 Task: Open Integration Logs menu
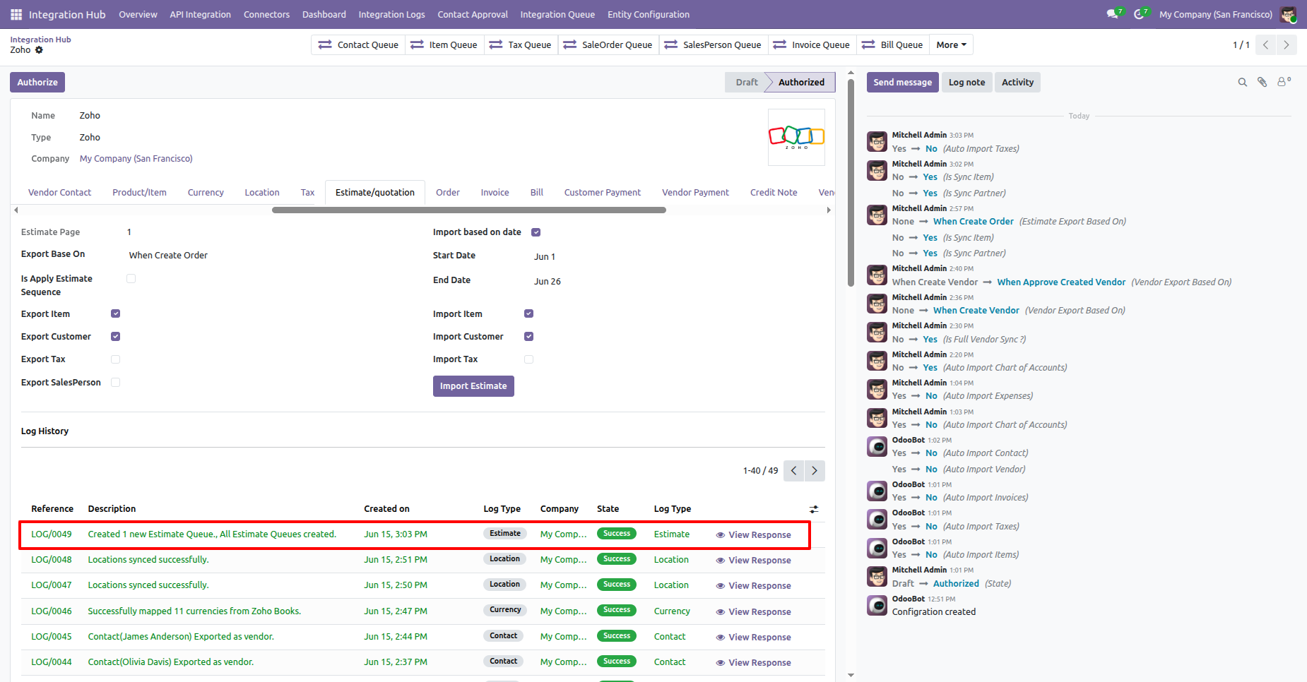pos(392,14)
